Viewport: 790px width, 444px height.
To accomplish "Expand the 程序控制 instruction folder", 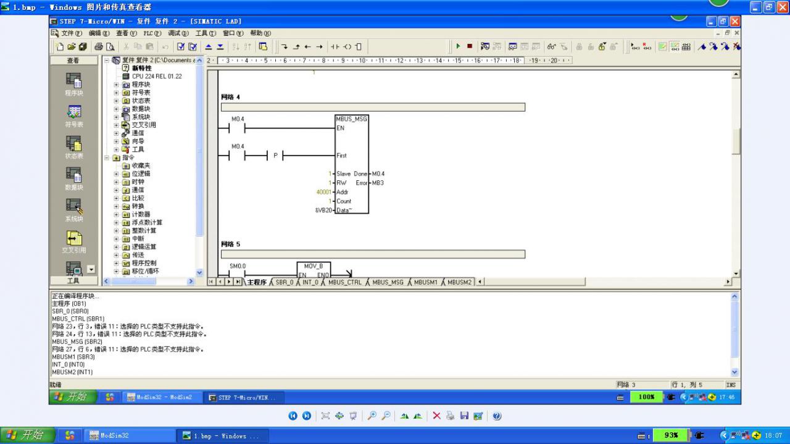I will [x=116, y=263].
